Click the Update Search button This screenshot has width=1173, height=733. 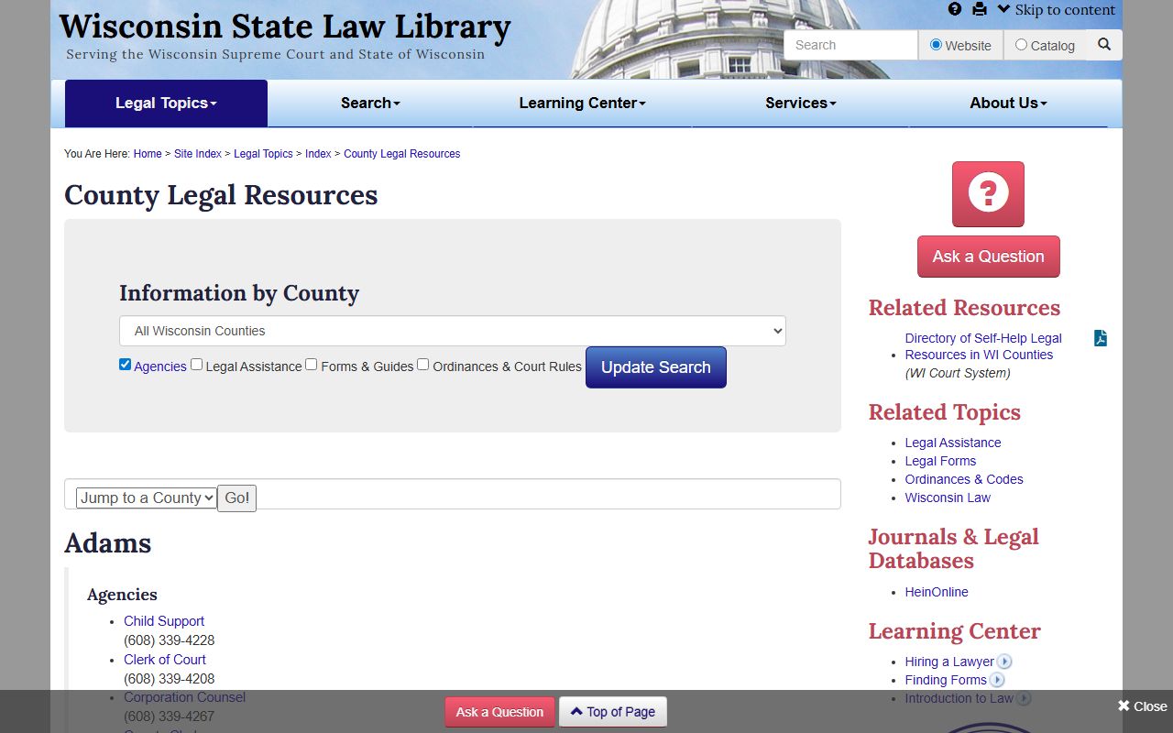pyautogui.click(x=656, y=367)
